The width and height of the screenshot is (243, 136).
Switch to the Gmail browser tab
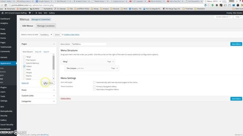click(25, 2)
